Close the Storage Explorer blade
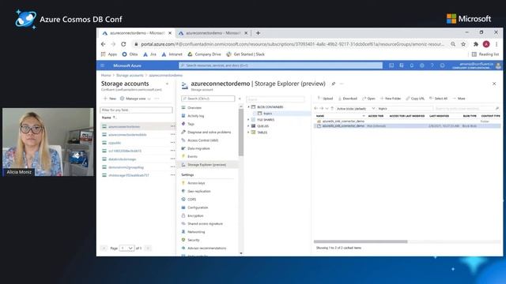The height and width of the screenshot is (284, 506). point(494,84)
